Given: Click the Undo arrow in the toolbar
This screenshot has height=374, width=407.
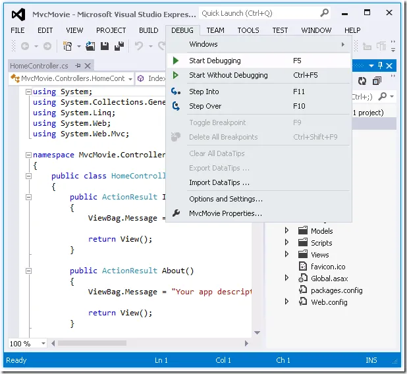Looking at the screenshot, I should tap(139, 46).
